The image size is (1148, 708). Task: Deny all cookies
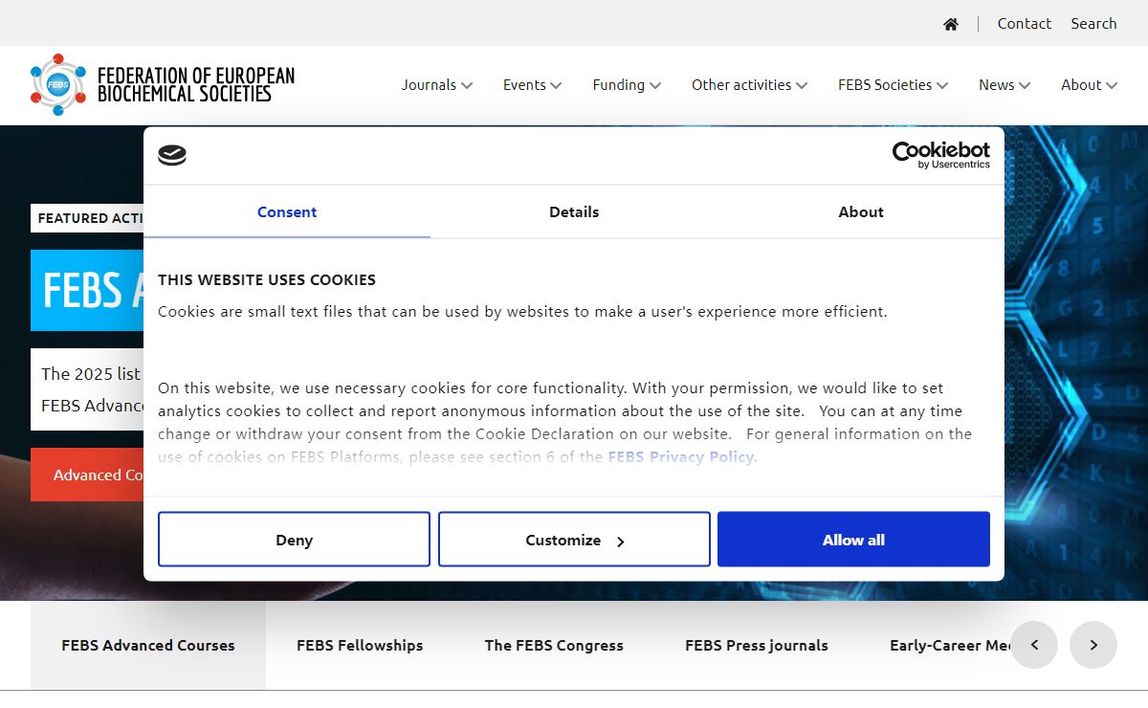pos(294,540)
